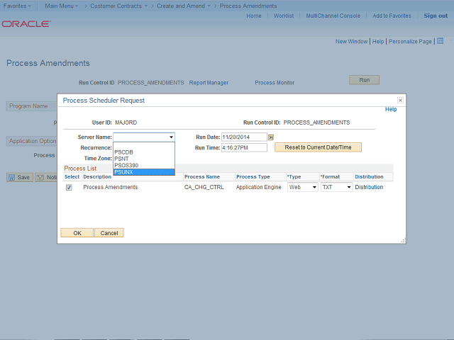The width and height of the screenshot is (454, 340).
Task: Click the Application Engine cell
Action: coord(258,187)
